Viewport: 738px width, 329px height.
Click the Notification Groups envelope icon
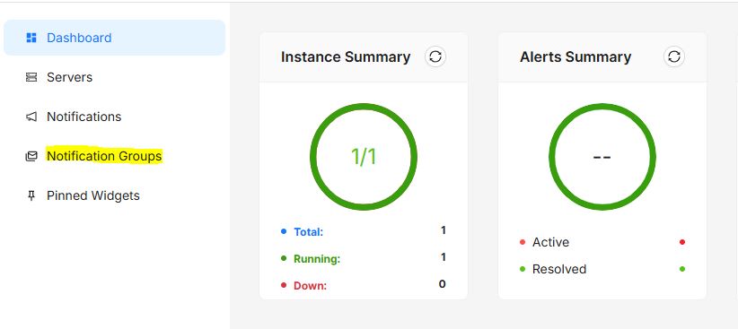31,156
